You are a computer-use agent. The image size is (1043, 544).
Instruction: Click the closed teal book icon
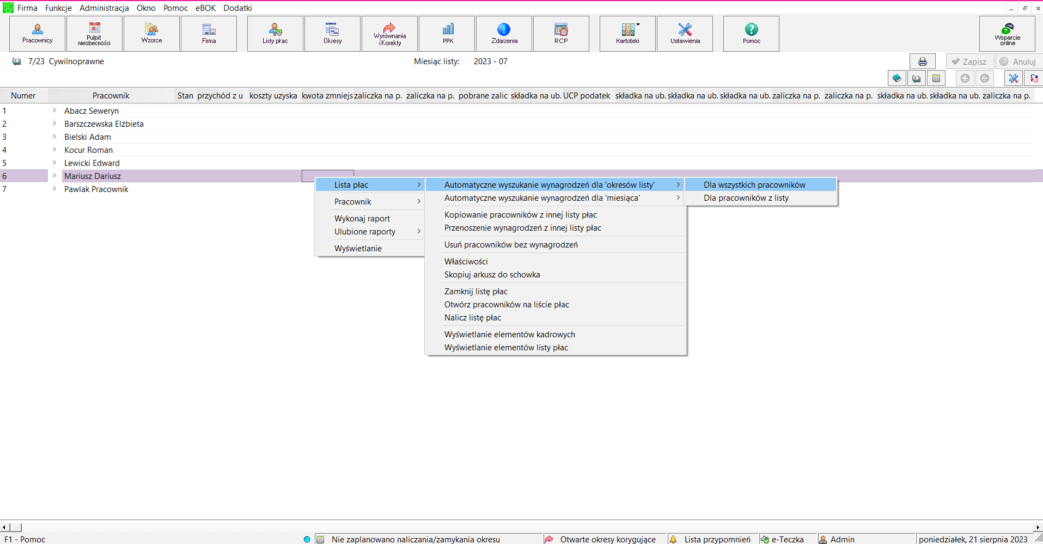(x=897, y=78)
